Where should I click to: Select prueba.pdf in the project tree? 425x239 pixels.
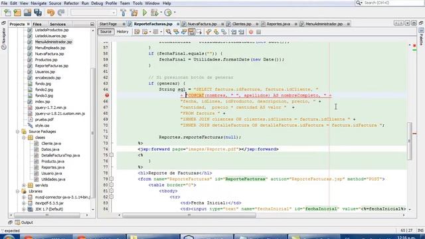44,119
